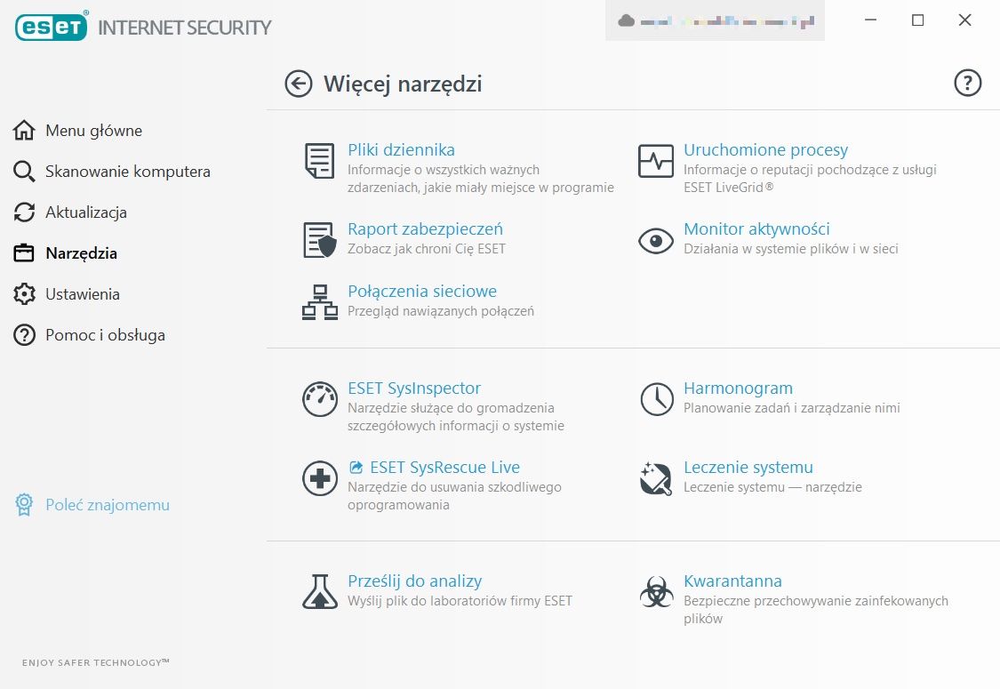Click the external link icon before ESET SysRescue Live
Screen dimensions: 1000x689
(x=356, y=467)
